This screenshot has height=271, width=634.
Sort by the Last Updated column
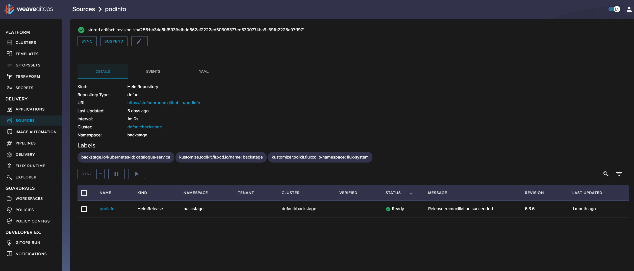[x=587, y=193]
